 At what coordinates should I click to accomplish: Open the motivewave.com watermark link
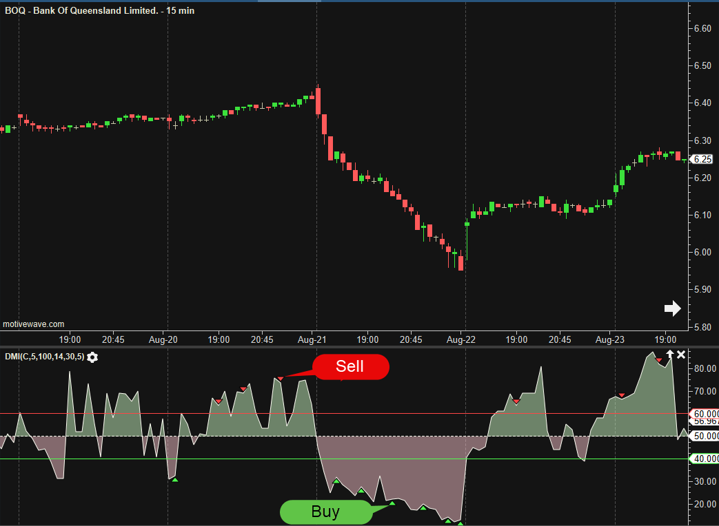coord(34,324)
